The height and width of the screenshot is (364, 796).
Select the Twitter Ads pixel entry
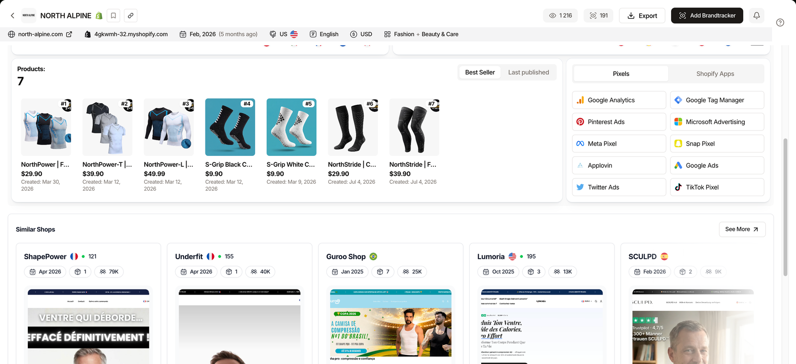619,187
